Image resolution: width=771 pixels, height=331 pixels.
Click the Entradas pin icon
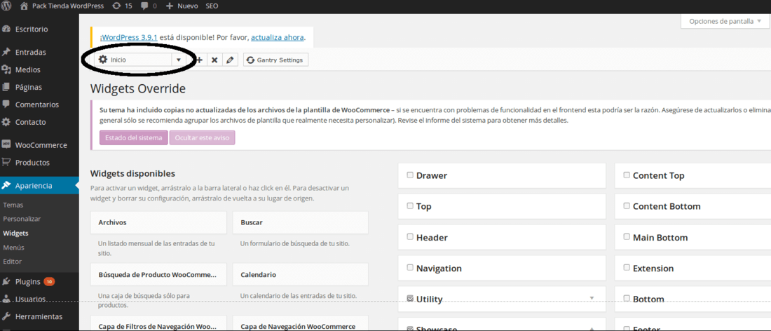coord(6,52)
